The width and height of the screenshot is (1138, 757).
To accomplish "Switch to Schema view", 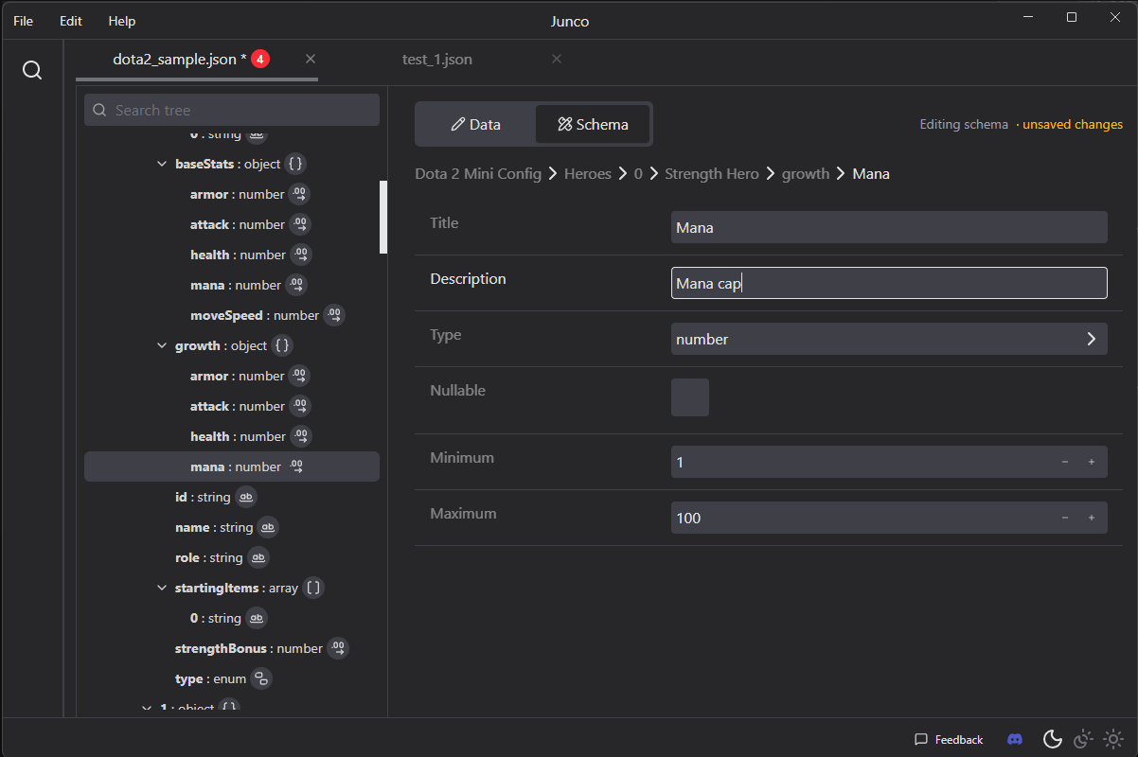I will tap(593, 124).
